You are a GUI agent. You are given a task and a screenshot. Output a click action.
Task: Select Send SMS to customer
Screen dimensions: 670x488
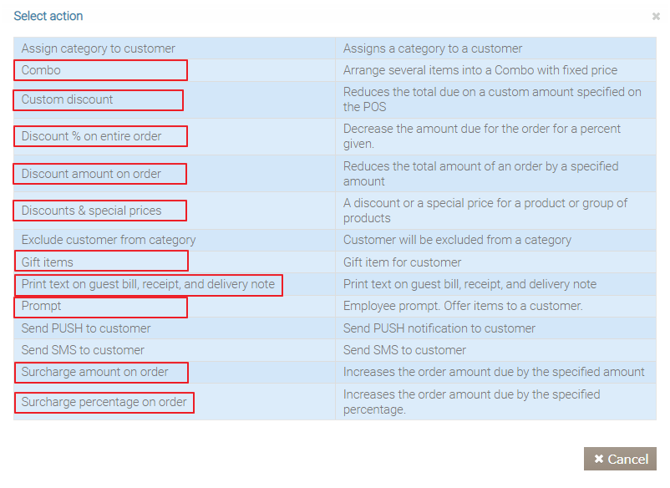(x=83, y=350)
